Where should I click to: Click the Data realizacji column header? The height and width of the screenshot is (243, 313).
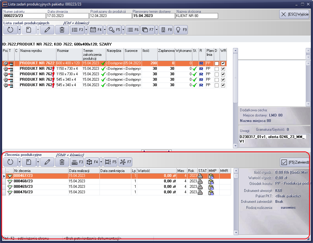point(84,171)
